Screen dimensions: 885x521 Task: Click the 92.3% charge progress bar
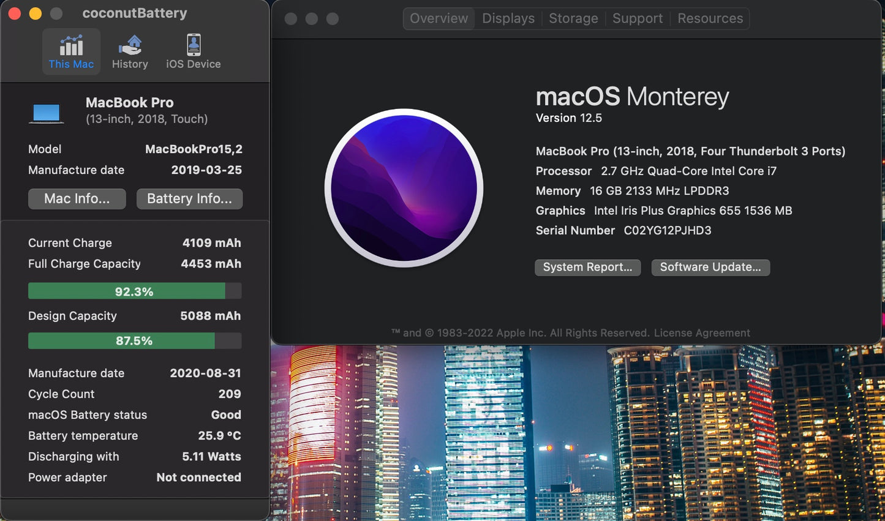[x=134, y=290]
